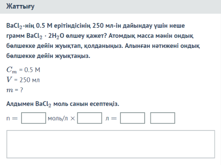
Task: Select the result box after the equals sign
Action: point(133,118)
